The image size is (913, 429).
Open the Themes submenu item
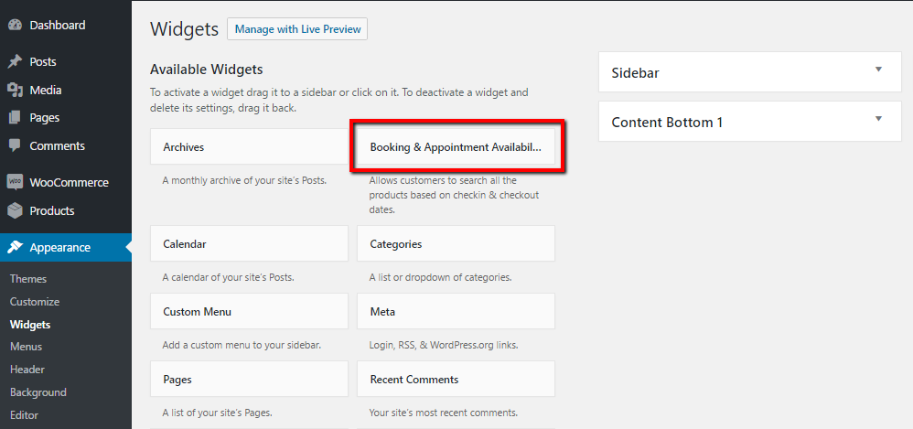tap(28, 279)
